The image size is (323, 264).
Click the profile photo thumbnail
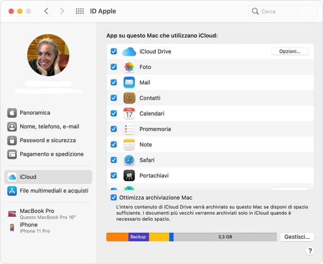[48, 55]
